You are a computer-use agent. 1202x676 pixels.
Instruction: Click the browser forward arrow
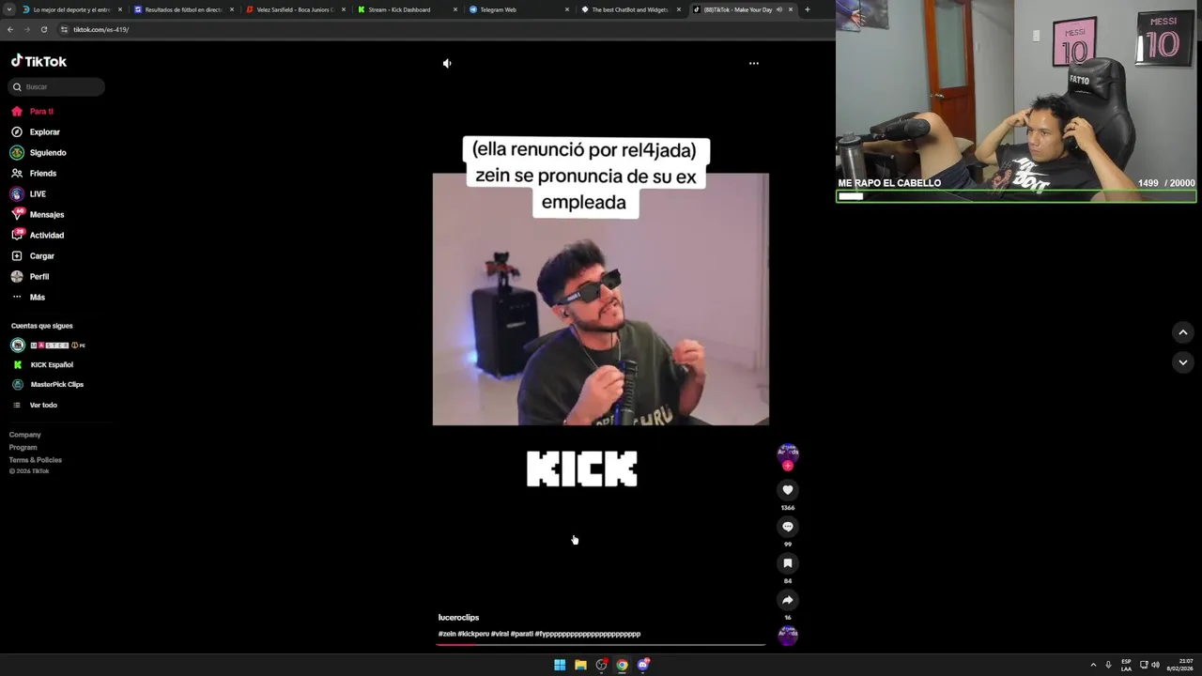pyautogui.click(x=26, y=29)
